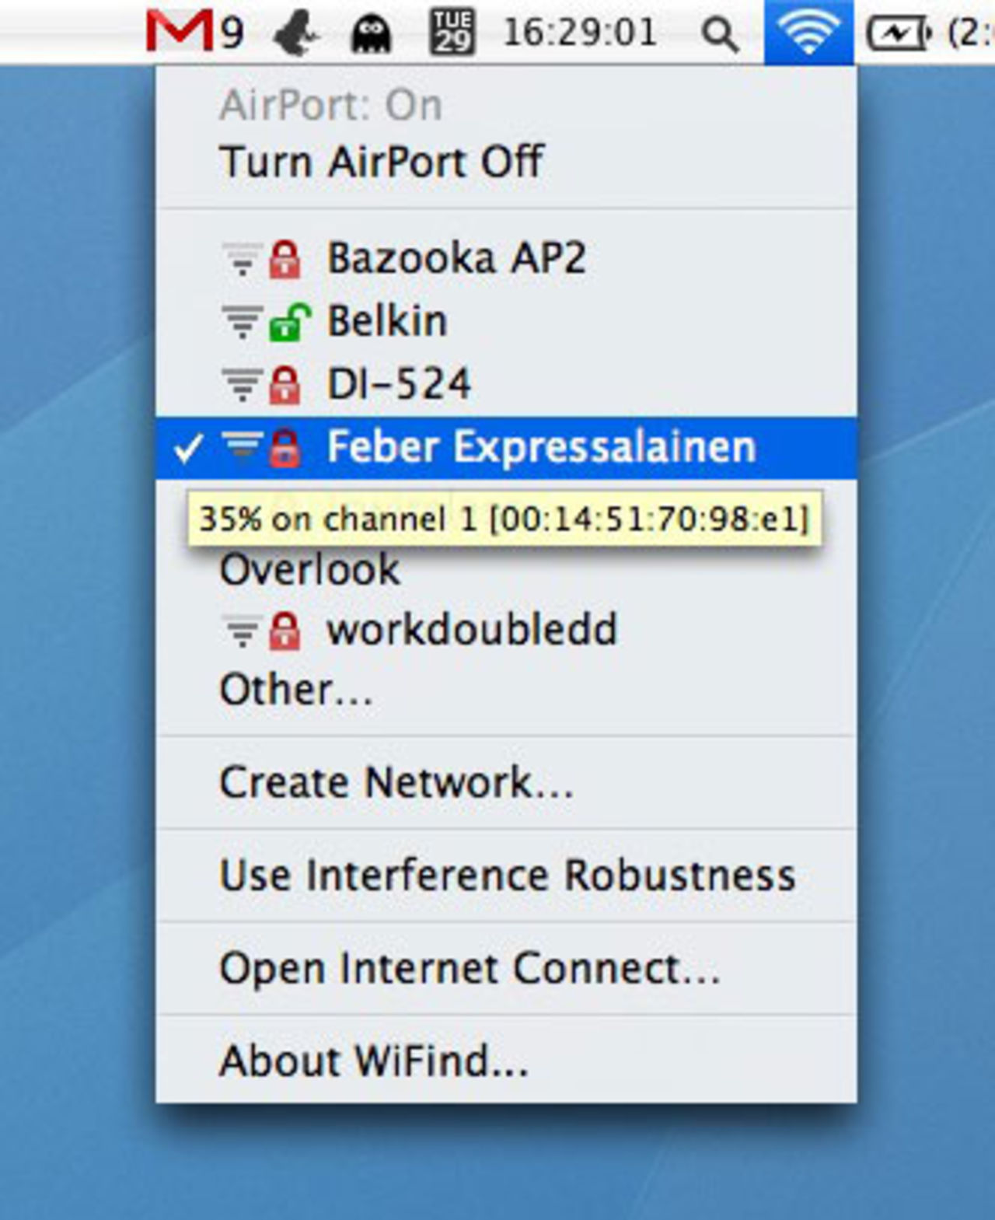Open Spotlight search magnifier icon
The image size is (995, 1220).
719,34
